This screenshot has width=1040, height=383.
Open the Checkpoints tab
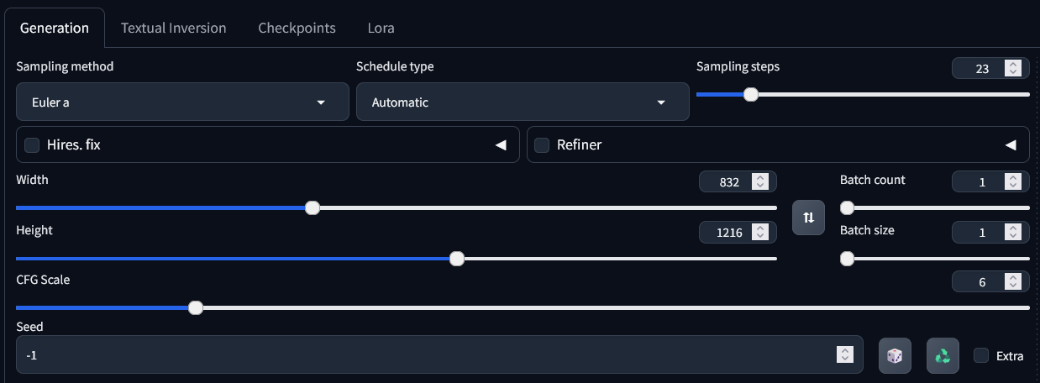click(x=297, y=28)
